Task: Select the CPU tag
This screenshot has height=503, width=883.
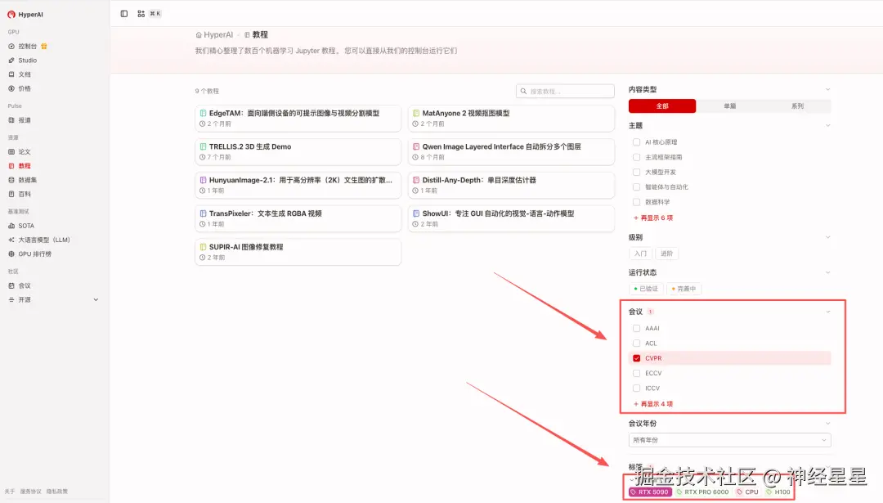Action: pos(747,492)
